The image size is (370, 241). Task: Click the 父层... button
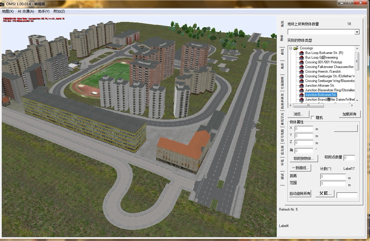coord(325,193)
